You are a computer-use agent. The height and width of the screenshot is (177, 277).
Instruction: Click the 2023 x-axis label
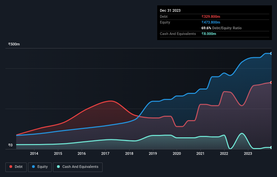(x=248, y=153)
